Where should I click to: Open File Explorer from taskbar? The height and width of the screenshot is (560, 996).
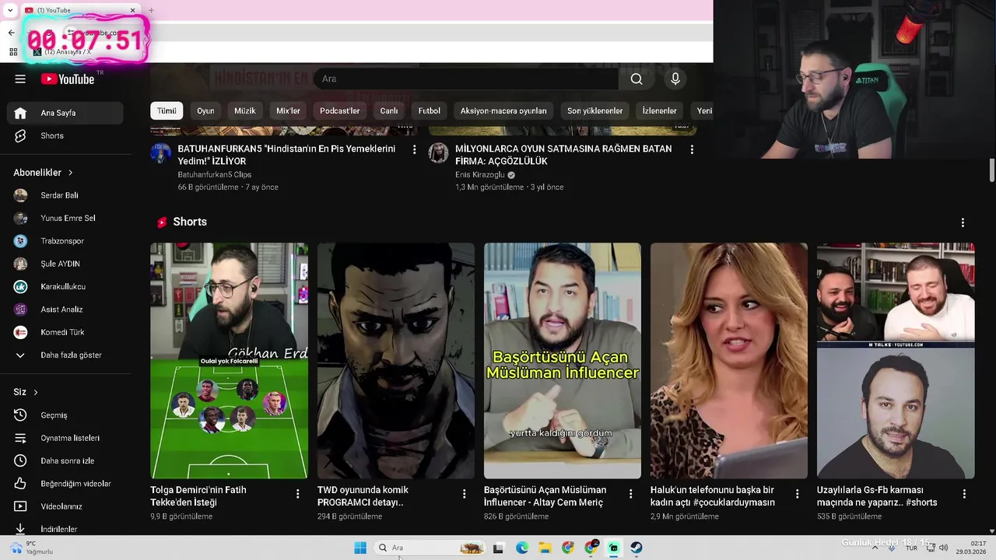[x=545, y=548]
